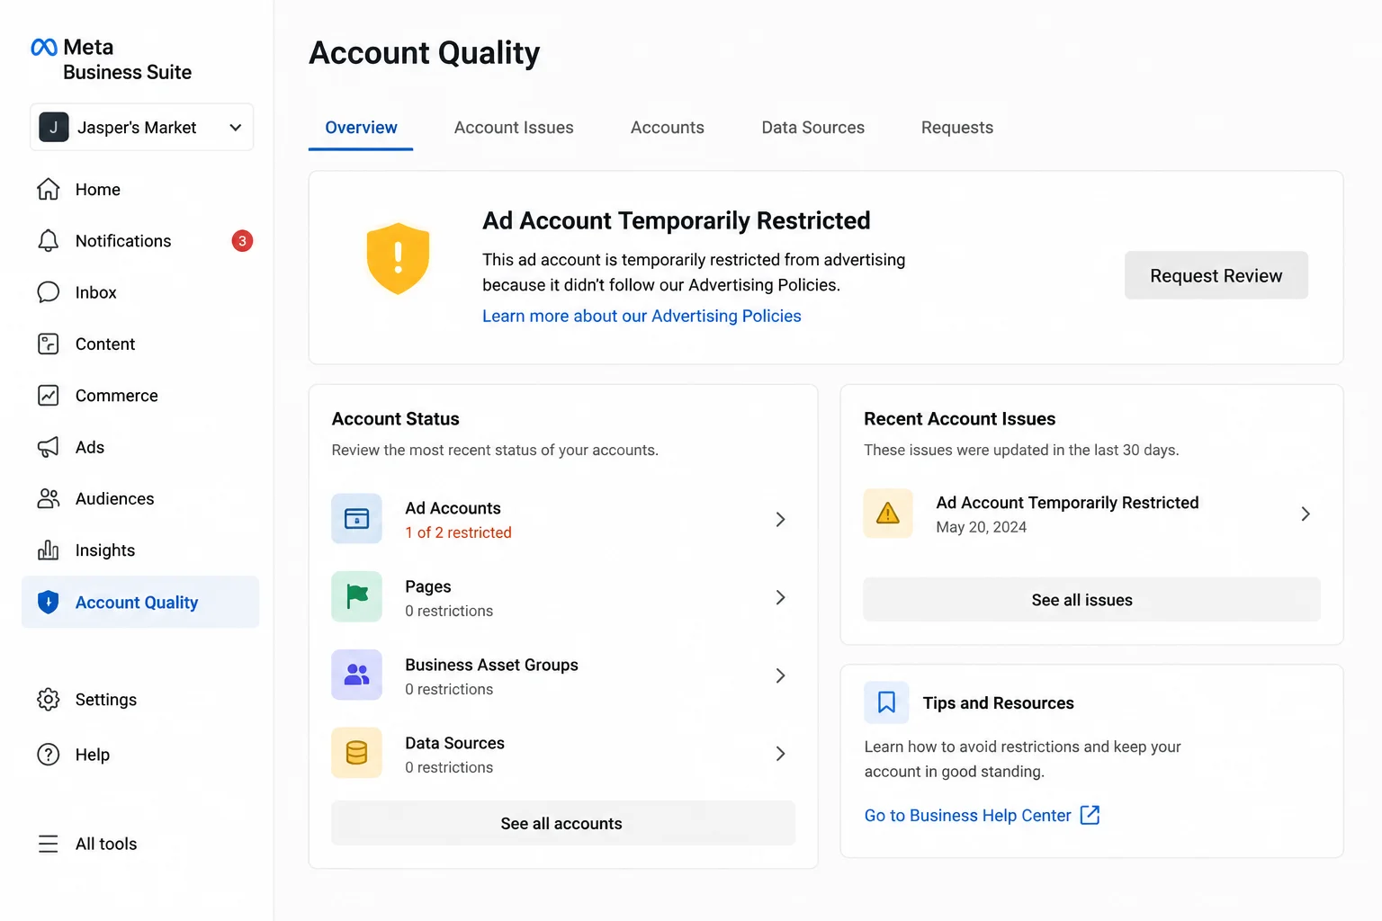Screen dimensions: 1382x921
Task: Click the 'Tips and Resources' heading
Action: tap(998, 702)
